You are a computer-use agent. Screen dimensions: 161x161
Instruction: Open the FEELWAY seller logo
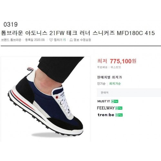[106, 108]
